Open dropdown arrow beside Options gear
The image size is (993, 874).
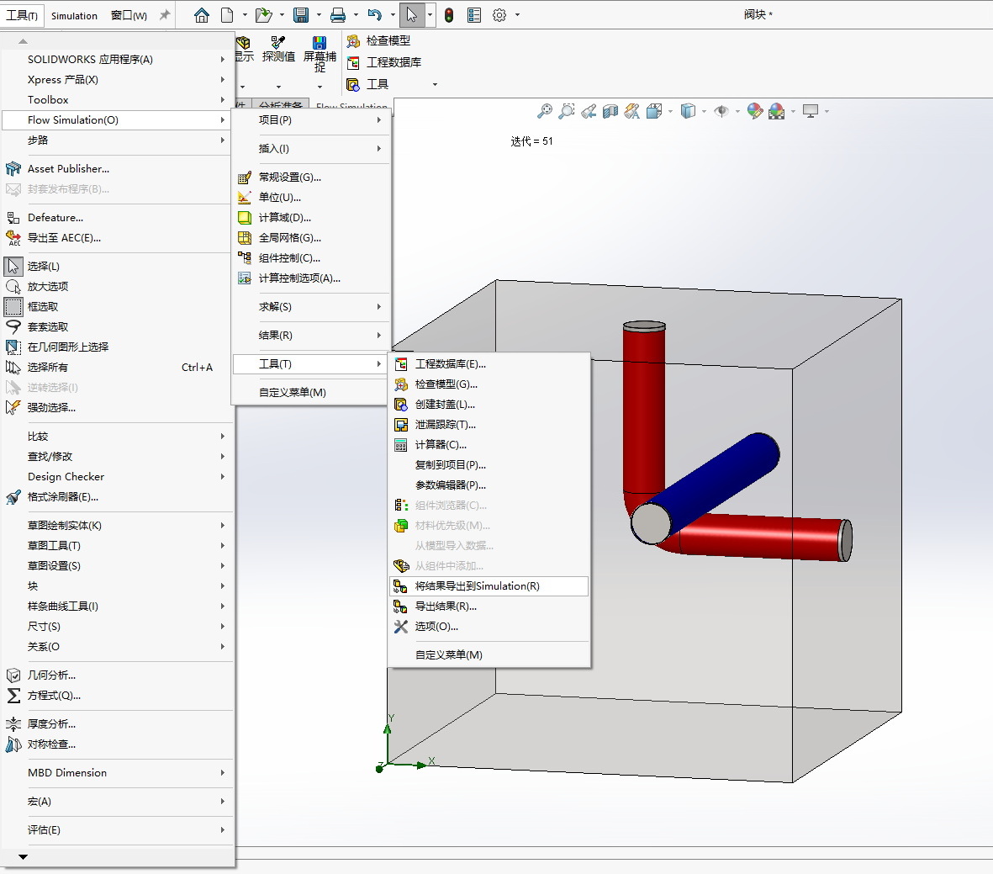point(517,15)
